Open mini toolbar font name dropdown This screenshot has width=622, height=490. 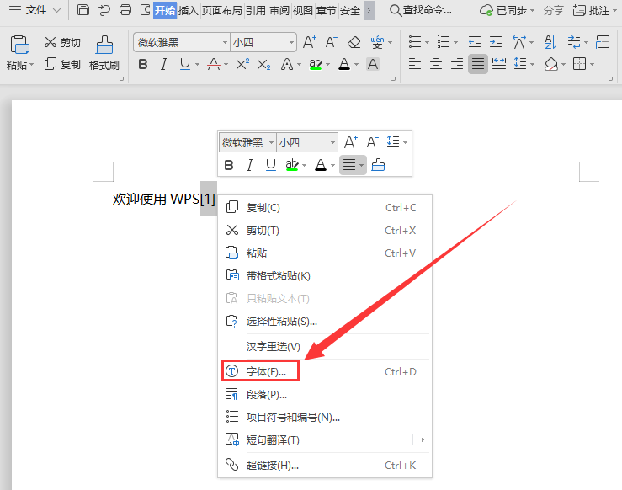[x=271, y=142]
